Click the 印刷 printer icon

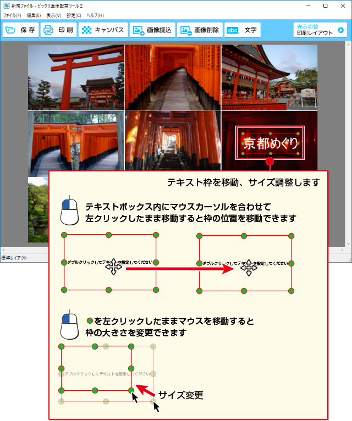pyautogui.click(x=48, y=30)
